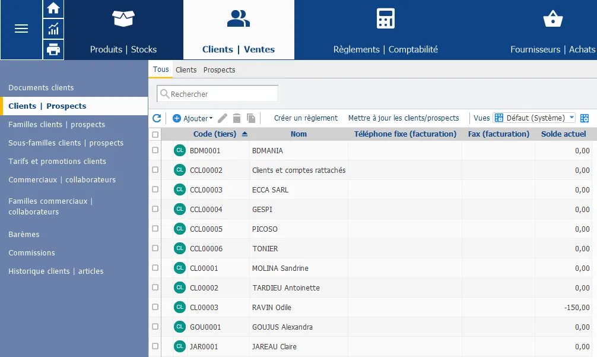Select Clients | Prospects in sidebar
Viewport: 597px width, 357px height.
pyautogui.click(x=74, y=106)
